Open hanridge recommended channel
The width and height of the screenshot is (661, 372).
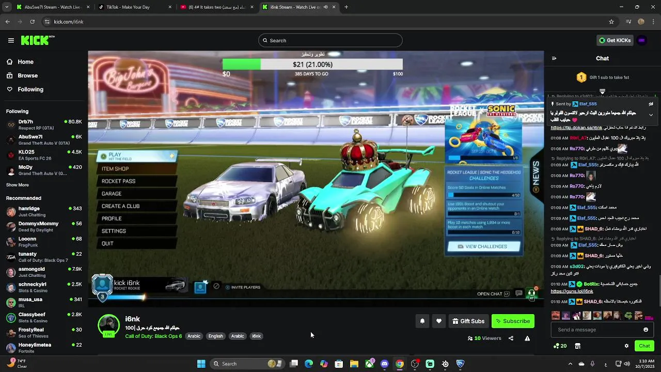tap(44, 211)
